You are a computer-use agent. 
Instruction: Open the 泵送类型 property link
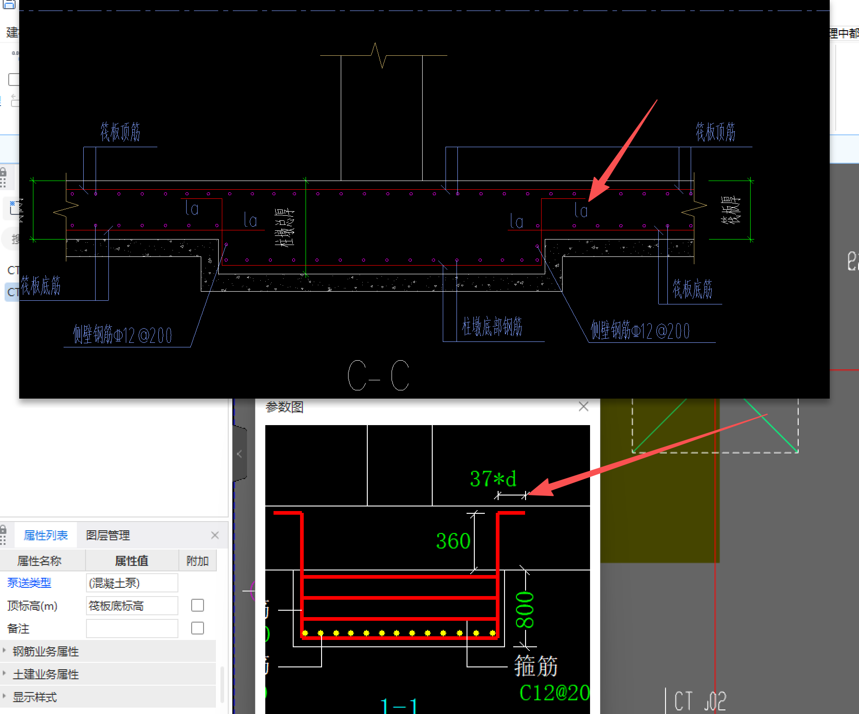point(29,583)
